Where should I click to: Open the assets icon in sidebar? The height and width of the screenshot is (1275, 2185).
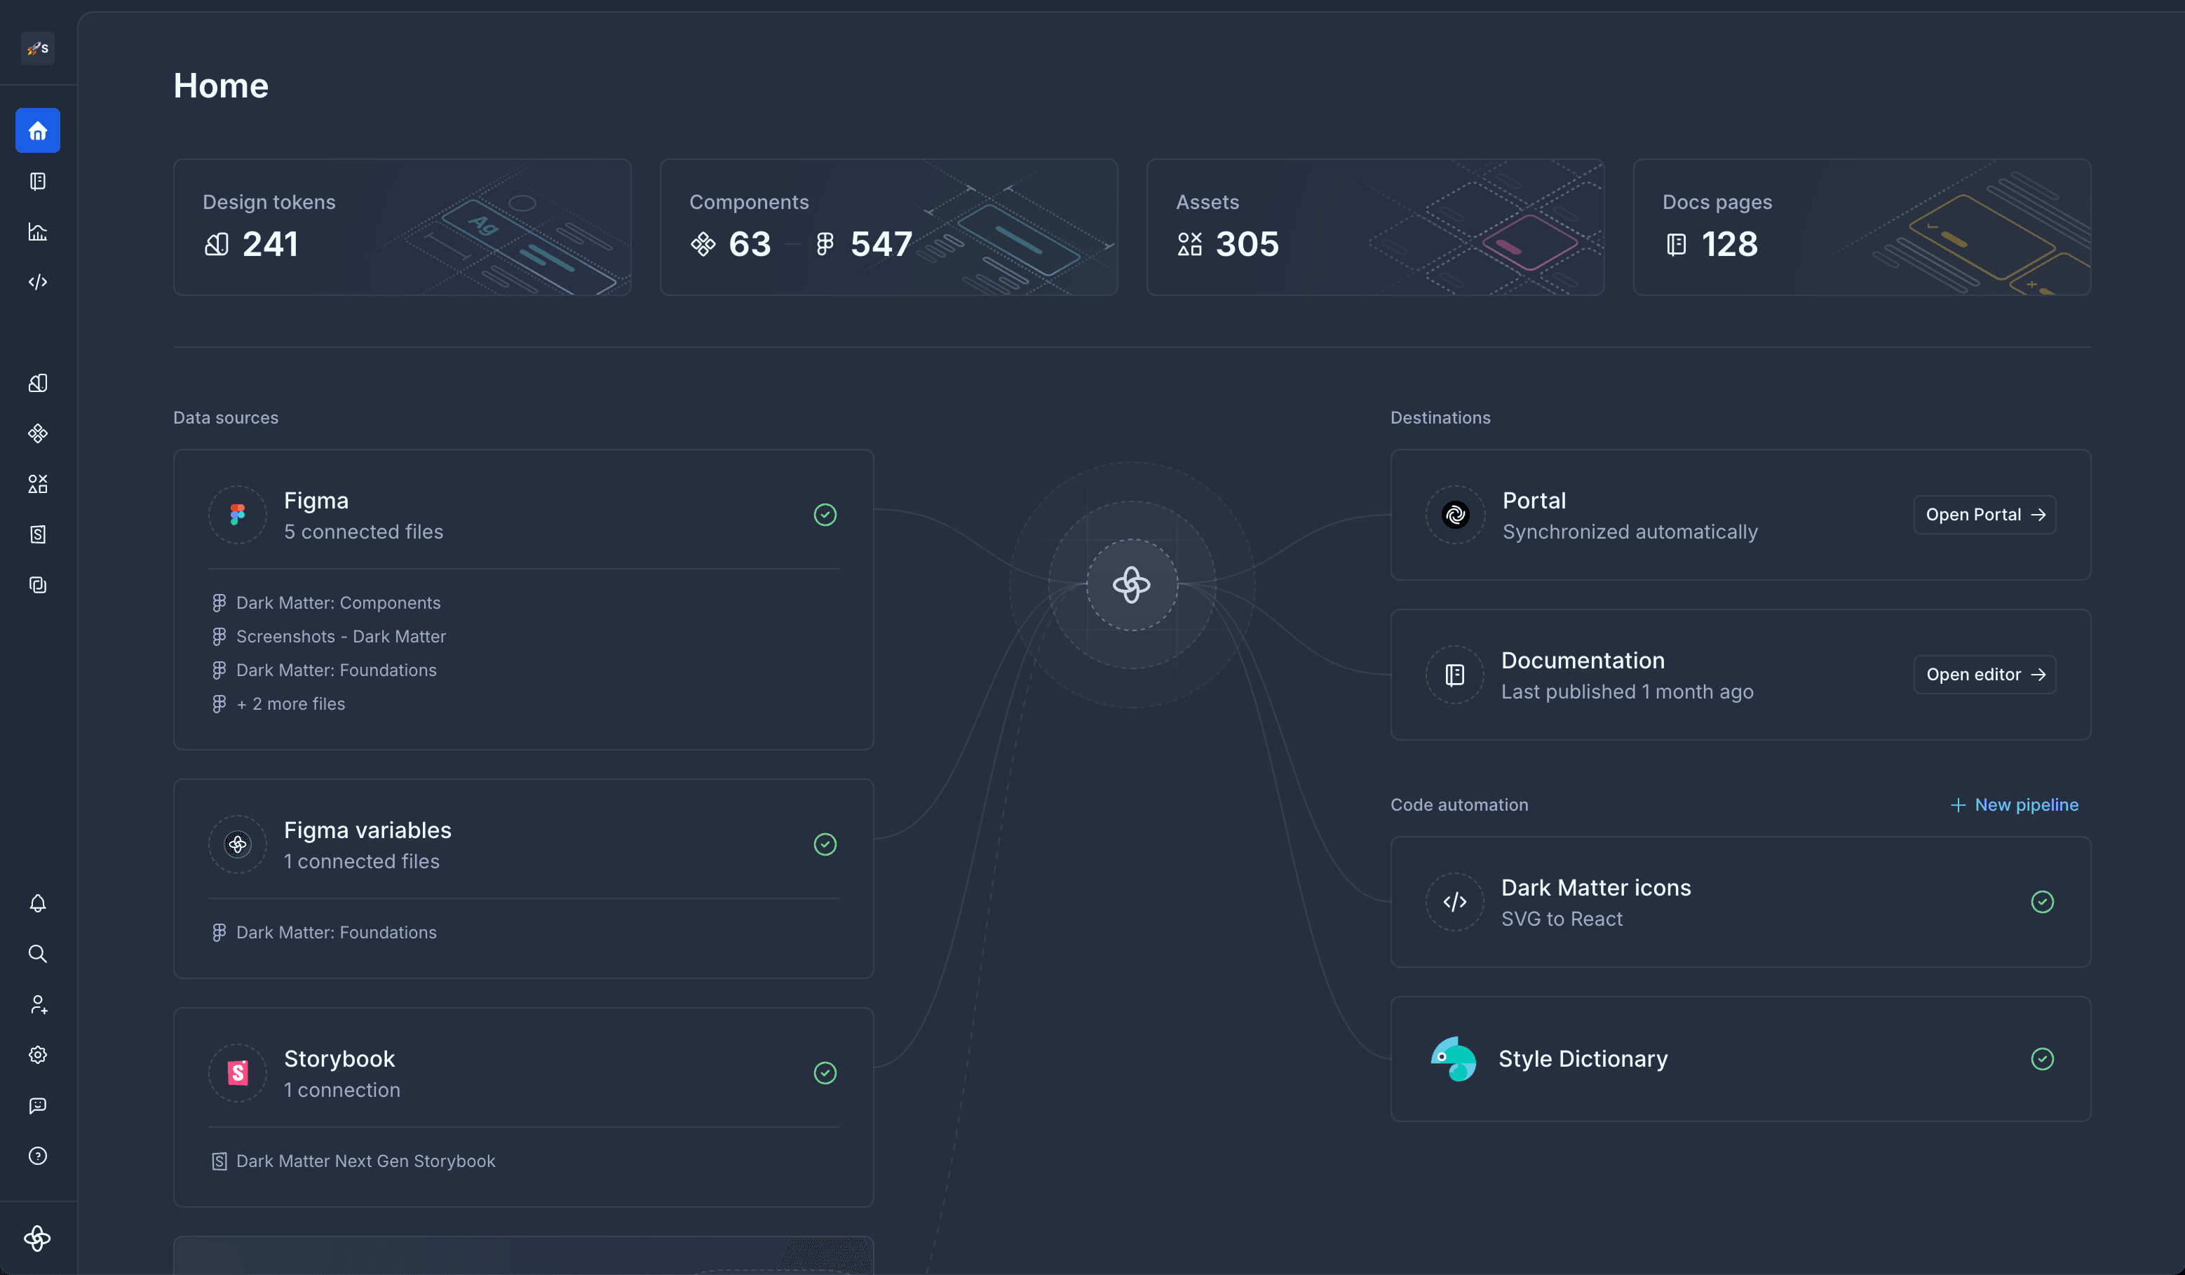click(x=37, y=484)
